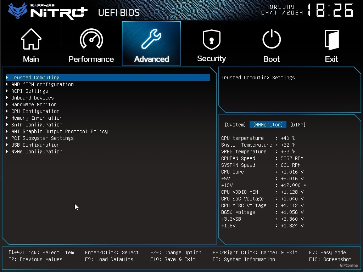Click the Main house icon
Screen dimensions: 363x272
(31, 40)
